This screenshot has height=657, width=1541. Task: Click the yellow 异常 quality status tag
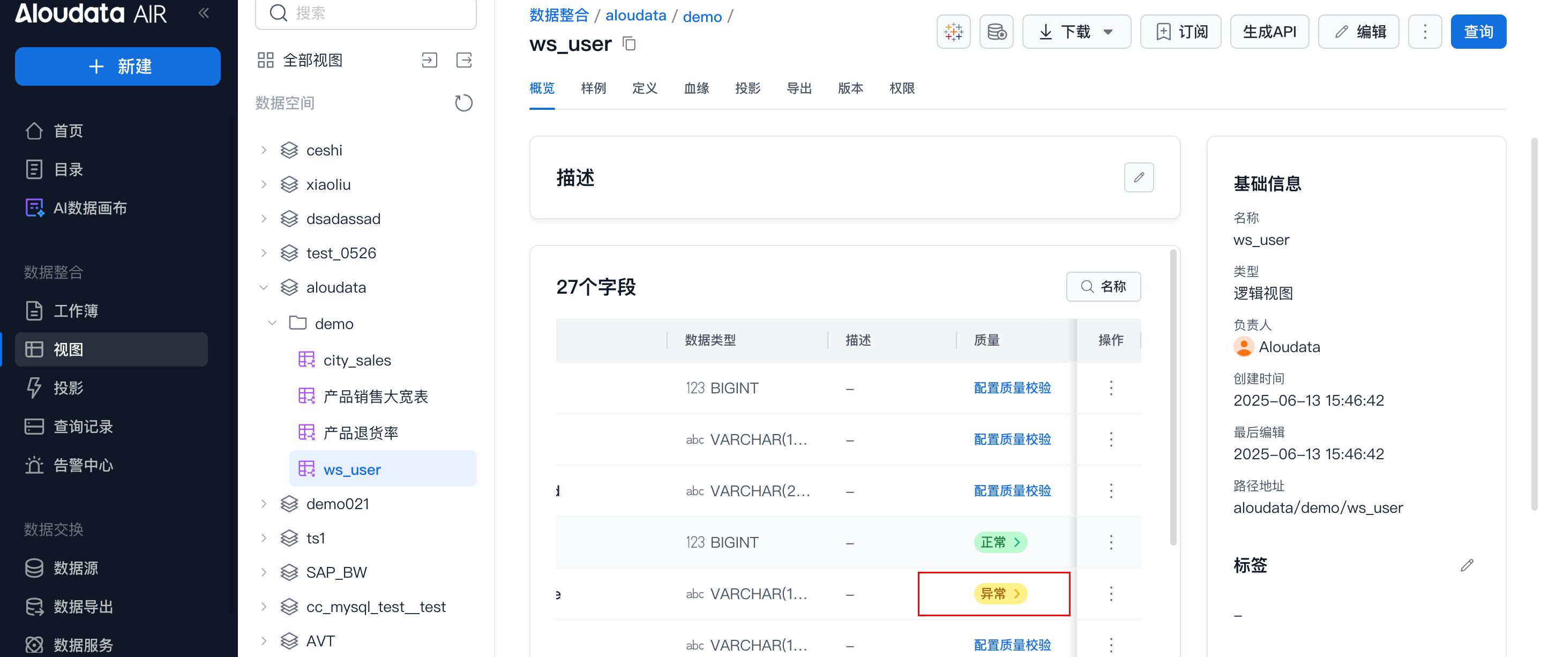[x=1000, y=594]
